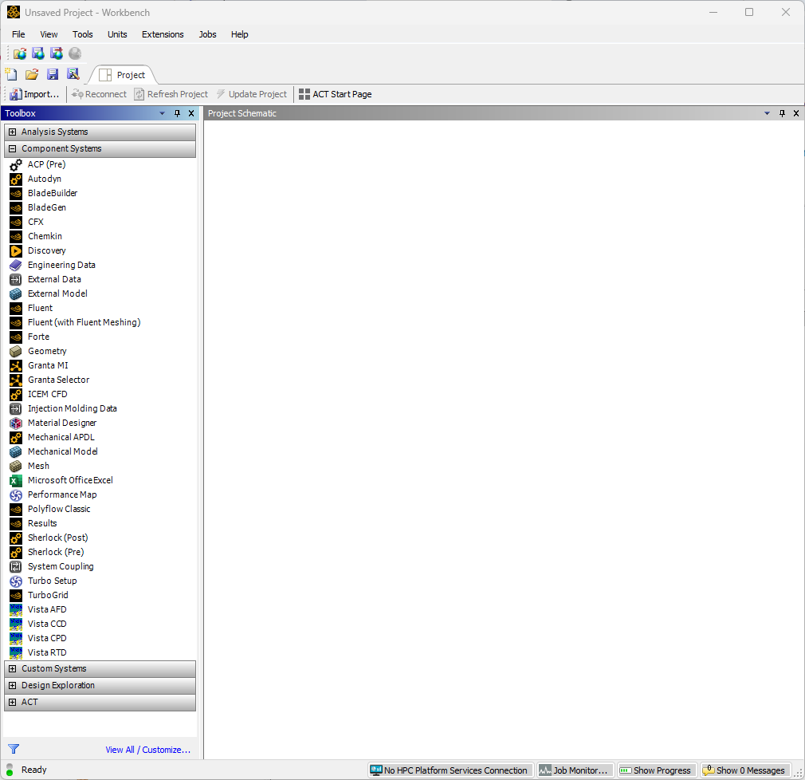Close the Project Schematic panel
The image size is (805, 780).
point(796,113)
